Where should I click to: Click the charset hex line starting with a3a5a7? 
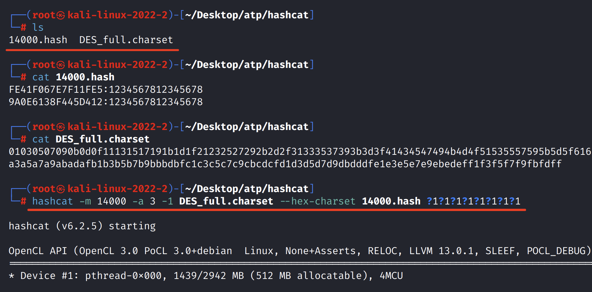coord(285,164)
